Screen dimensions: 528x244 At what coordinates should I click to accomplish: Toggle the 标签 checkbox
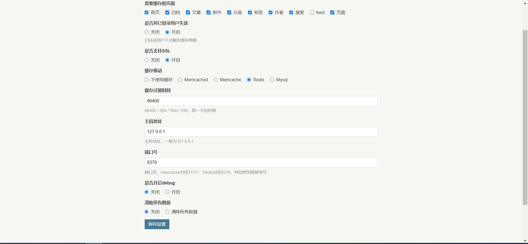(x=250, y=13)
